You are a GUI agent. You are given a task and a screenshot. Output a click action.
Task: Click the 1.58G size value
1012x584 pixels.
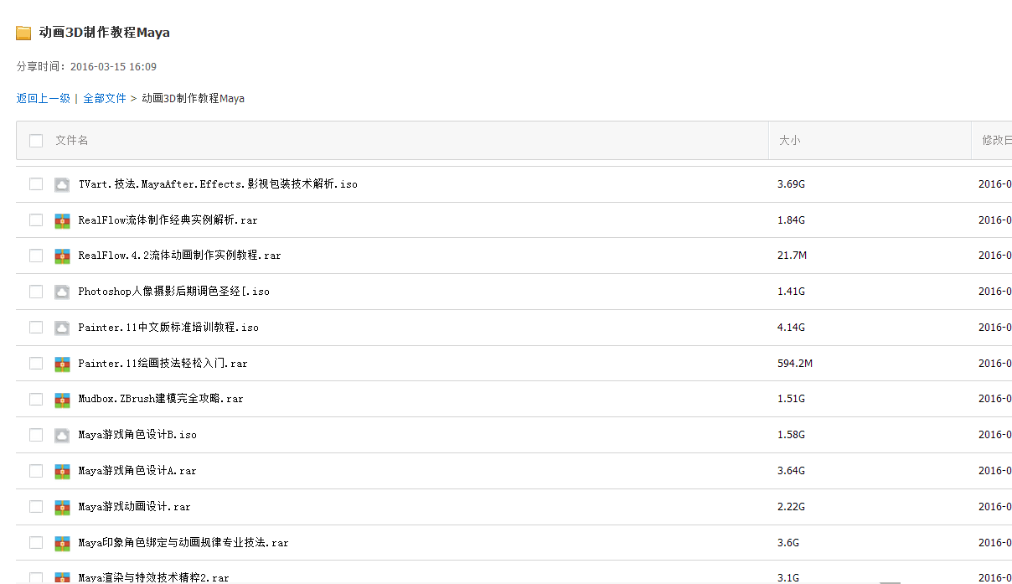tap(791, 435)
